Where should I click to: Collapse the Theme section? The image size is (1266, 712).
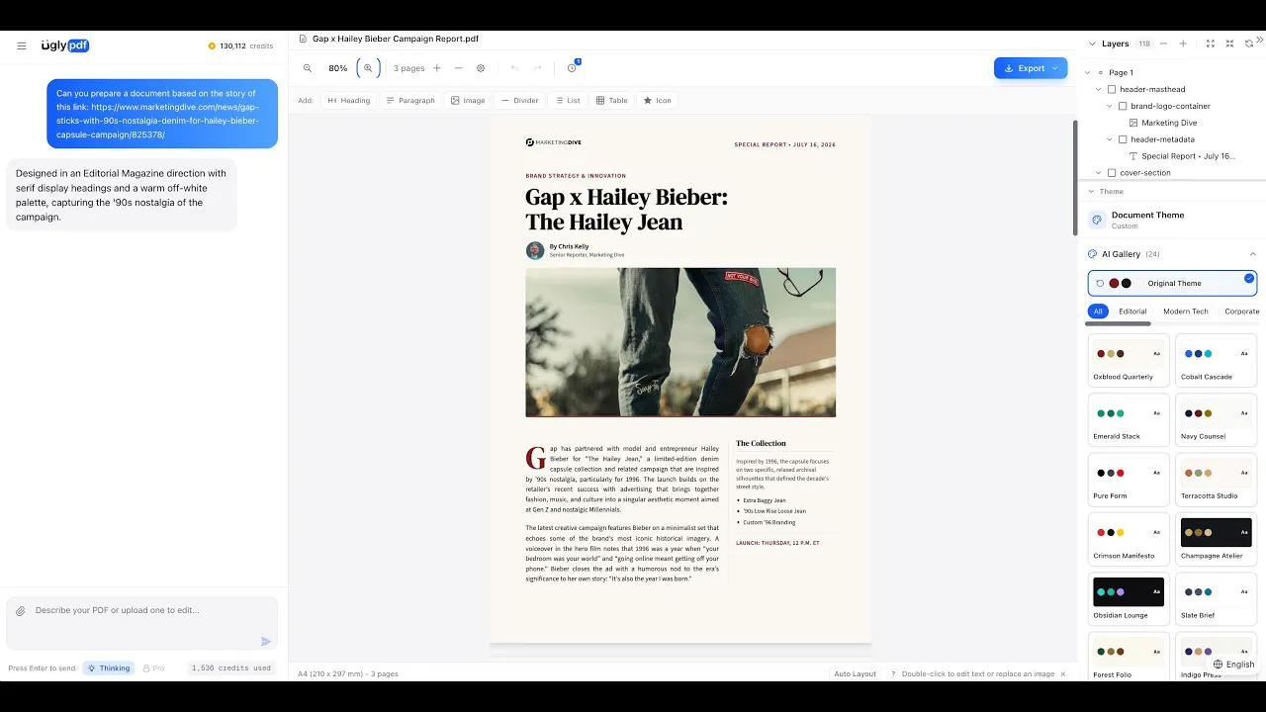(1092, 192)
